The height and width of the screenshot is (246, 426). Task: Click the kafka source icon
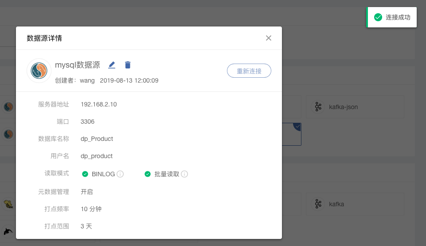coord(318,204)
